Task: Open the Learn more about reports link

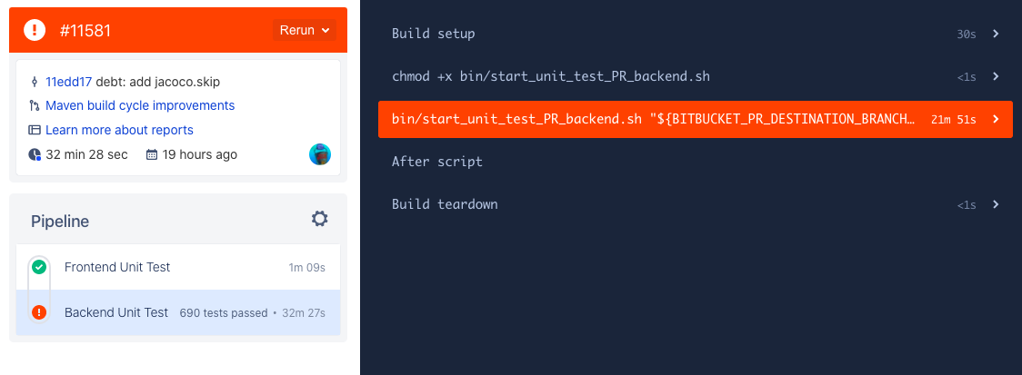Action: coord(119,130)
